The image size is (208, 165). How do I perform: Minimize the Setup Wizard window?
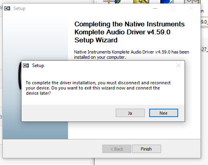pos(155,8)
